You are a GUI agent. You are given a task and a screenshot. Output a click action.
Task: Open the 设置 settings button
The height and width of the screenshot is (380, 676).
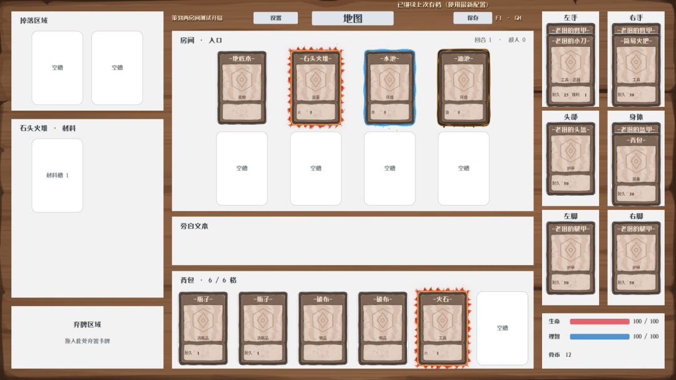[x=275, y=18]
